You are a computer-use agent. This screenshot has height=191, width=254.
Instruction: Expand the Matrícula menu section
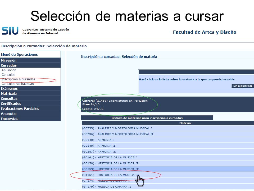(x=30, y=93)
